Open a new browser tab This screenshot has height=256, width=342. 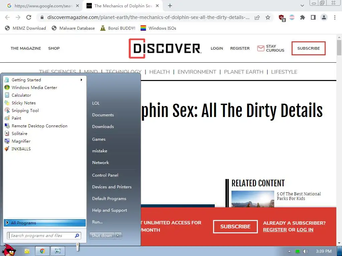point(170,6)
